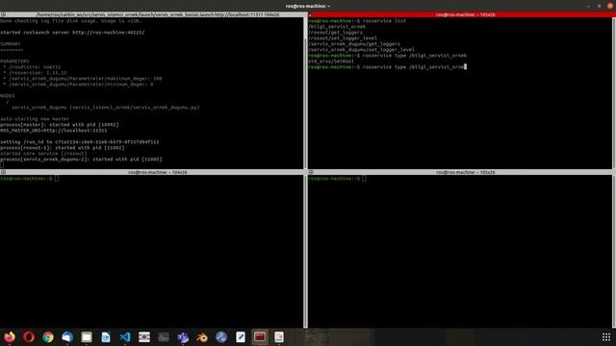The image size is (616, 346).
Task: Open group menu icon of red-titled pane
Action: point(311,14)
